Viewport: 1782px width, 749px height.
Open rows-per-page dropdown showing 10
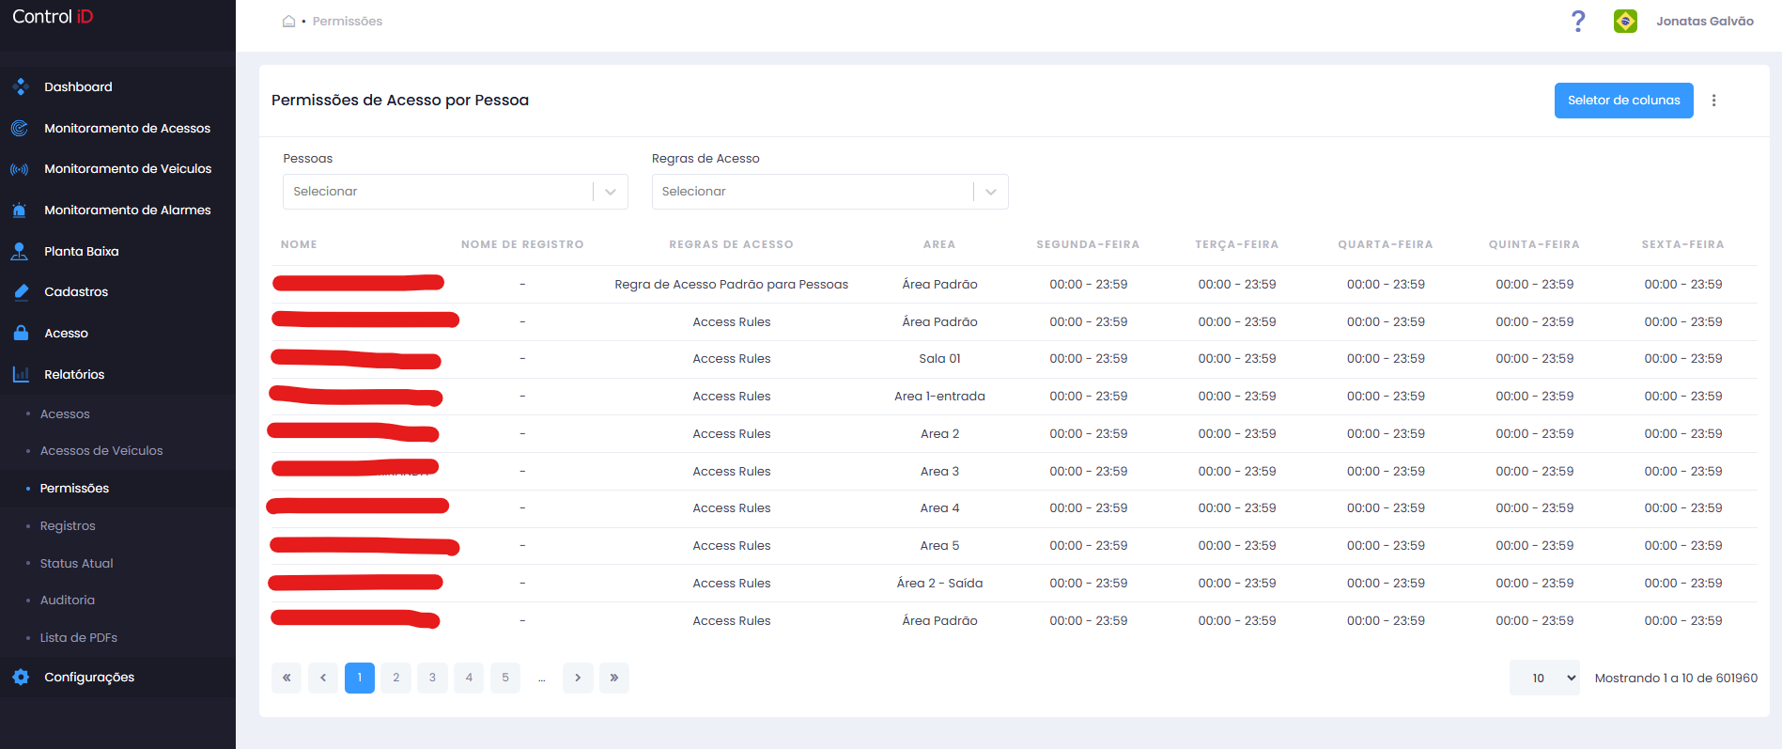click(x=1544, y=678)
